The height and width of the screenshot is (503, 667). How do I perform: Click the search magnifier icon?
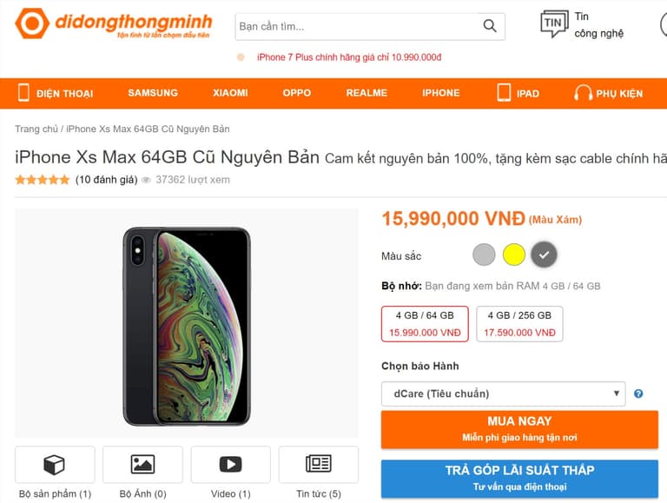(x=491, y=26)
